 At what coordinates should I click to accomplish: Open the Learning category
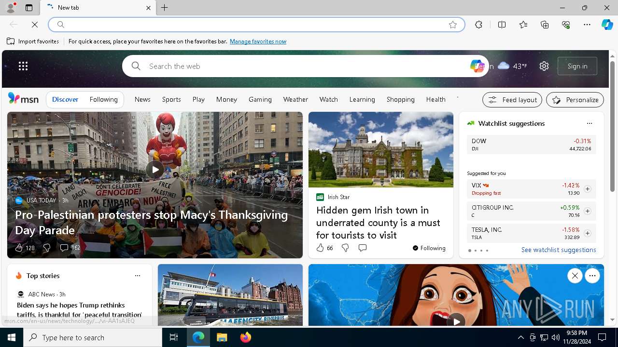362,99
